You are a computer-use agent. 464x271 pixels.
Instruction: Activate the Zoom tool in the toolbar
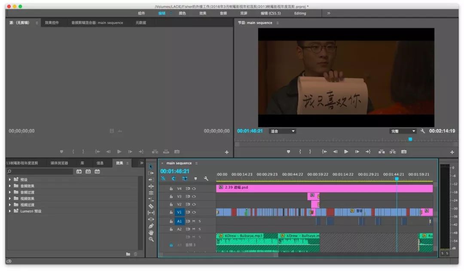[x=151, y=239]
